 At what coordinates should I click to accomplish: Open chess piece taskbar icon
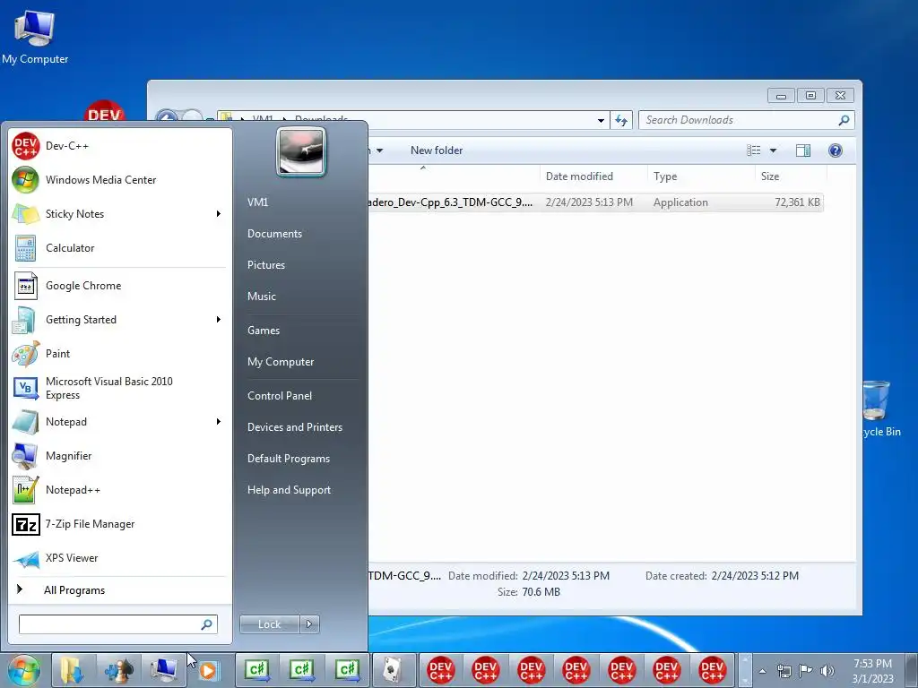119,670
